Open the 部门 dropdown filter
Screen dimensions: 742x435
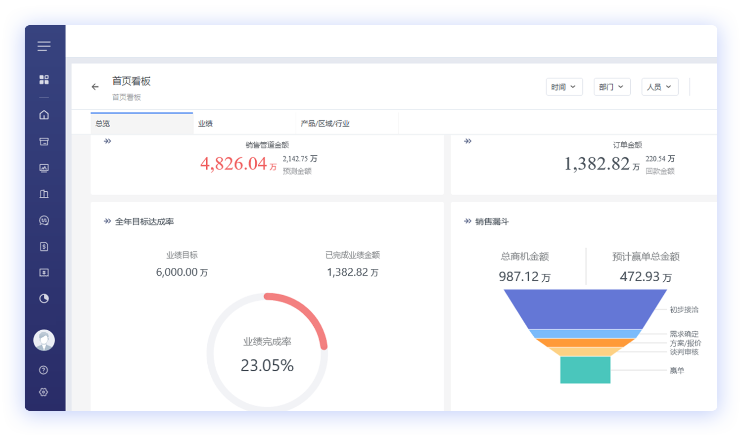click(x=612, y=87)
